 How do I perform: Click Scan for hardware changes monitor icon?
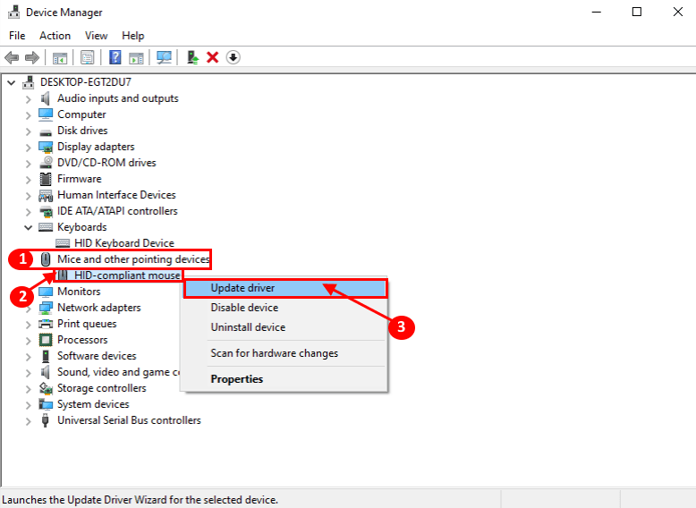pyautogui.click(x=164, y=57)
